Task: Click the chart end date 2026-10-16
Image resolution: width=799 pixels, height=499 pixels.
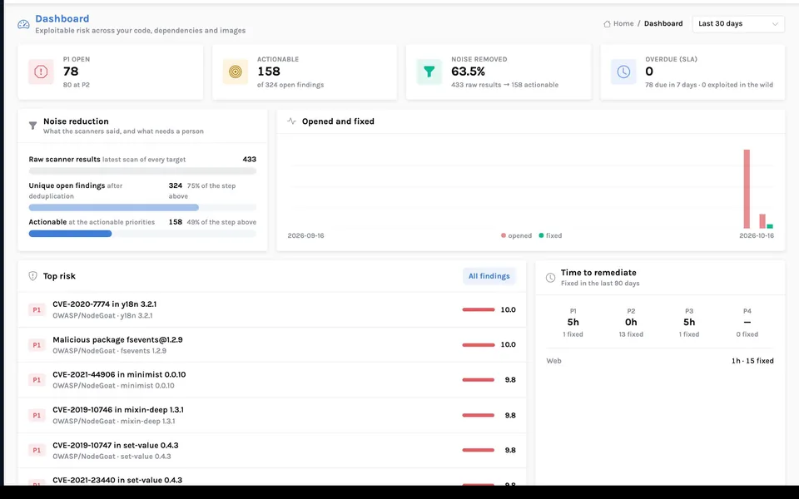Action: coord(757,235)
